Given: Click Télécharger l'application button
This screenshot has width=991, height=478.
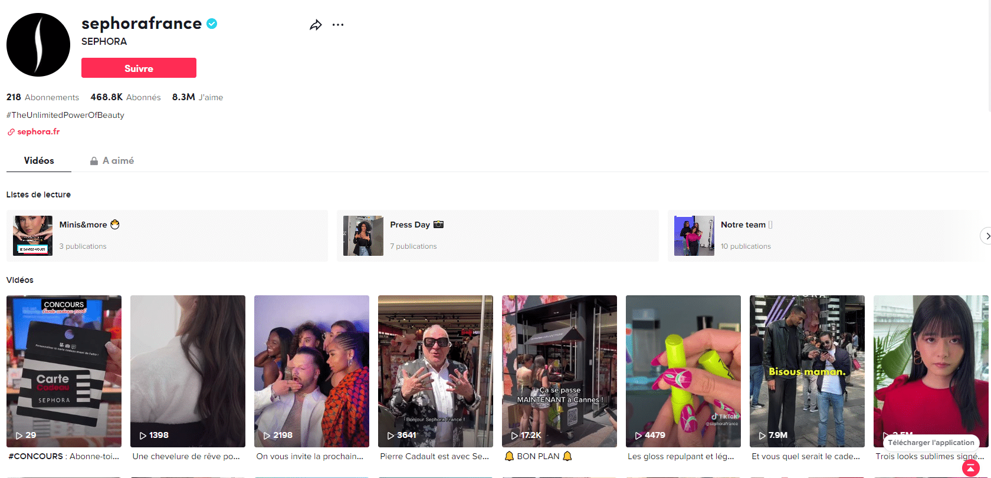Looking at the screenshot, I should tap(931, 443).
